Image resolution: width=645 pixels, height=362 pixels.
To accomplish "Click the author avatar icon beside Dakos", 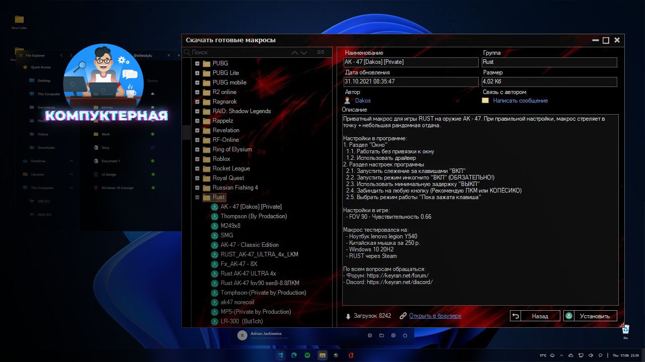I will (x=347, y=101).
